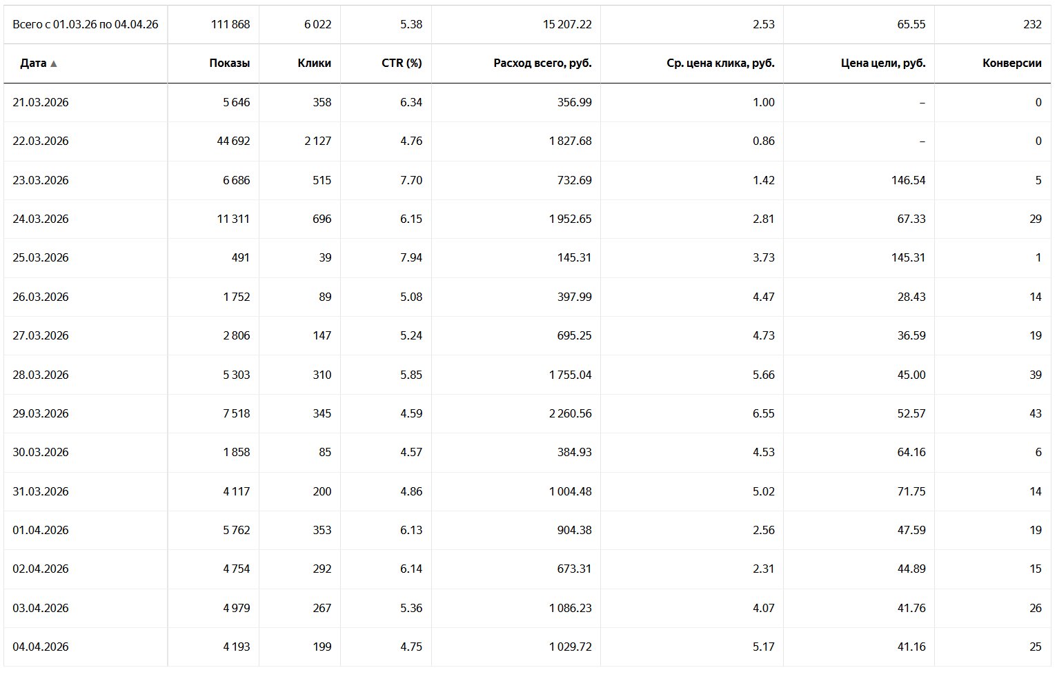1057x679 pixels.
Task: Sort table by Клики column
Action: click(x=314, y=63)
